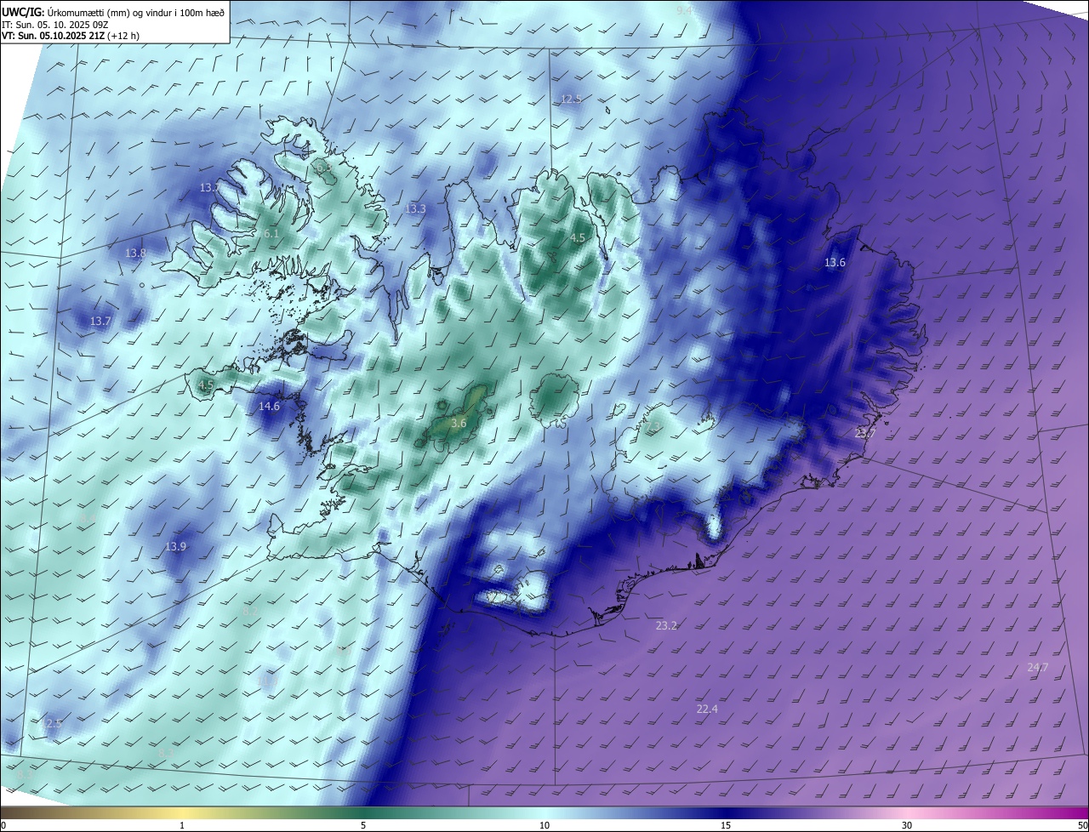
Task: Click the 3.6 value label in the highlands
Action: (459, 424)
